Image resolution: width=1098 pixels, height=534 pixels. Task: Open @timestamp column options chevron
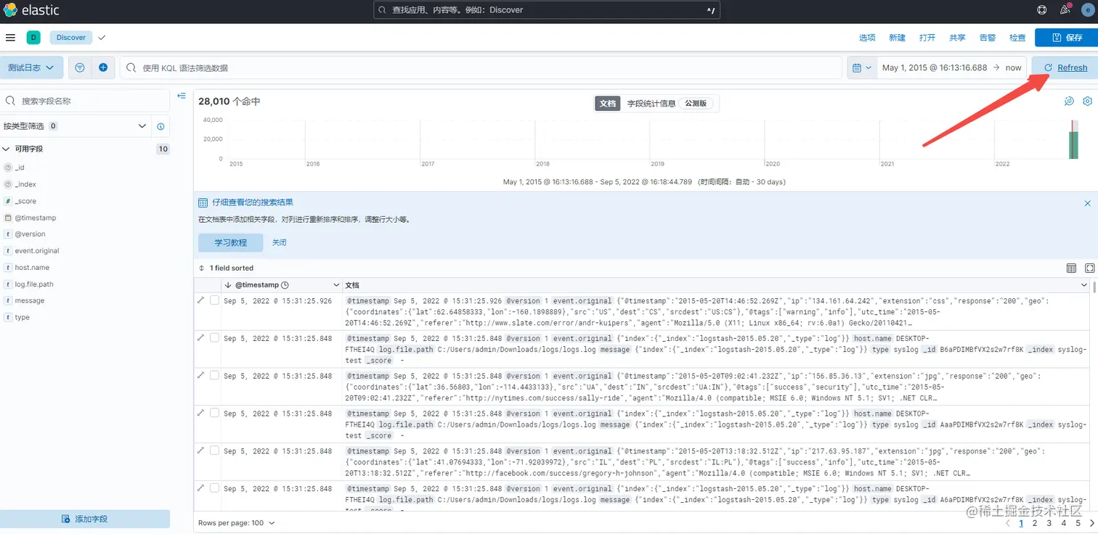pyautogui.click(x=335, y=285)
